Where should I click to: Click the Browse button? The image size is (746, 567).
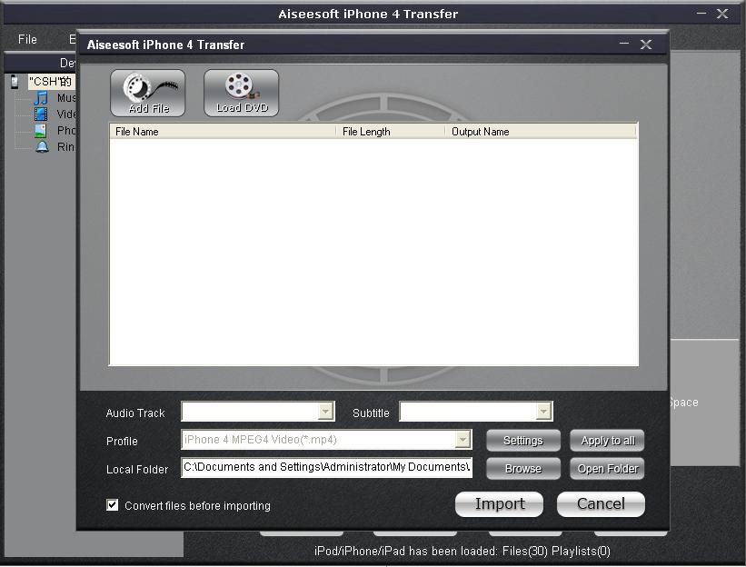pyautogui.click(x=522, y=469)
